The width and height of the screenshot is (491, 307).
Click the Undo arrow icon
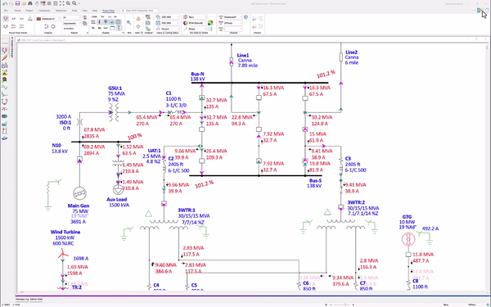[5, 3]
